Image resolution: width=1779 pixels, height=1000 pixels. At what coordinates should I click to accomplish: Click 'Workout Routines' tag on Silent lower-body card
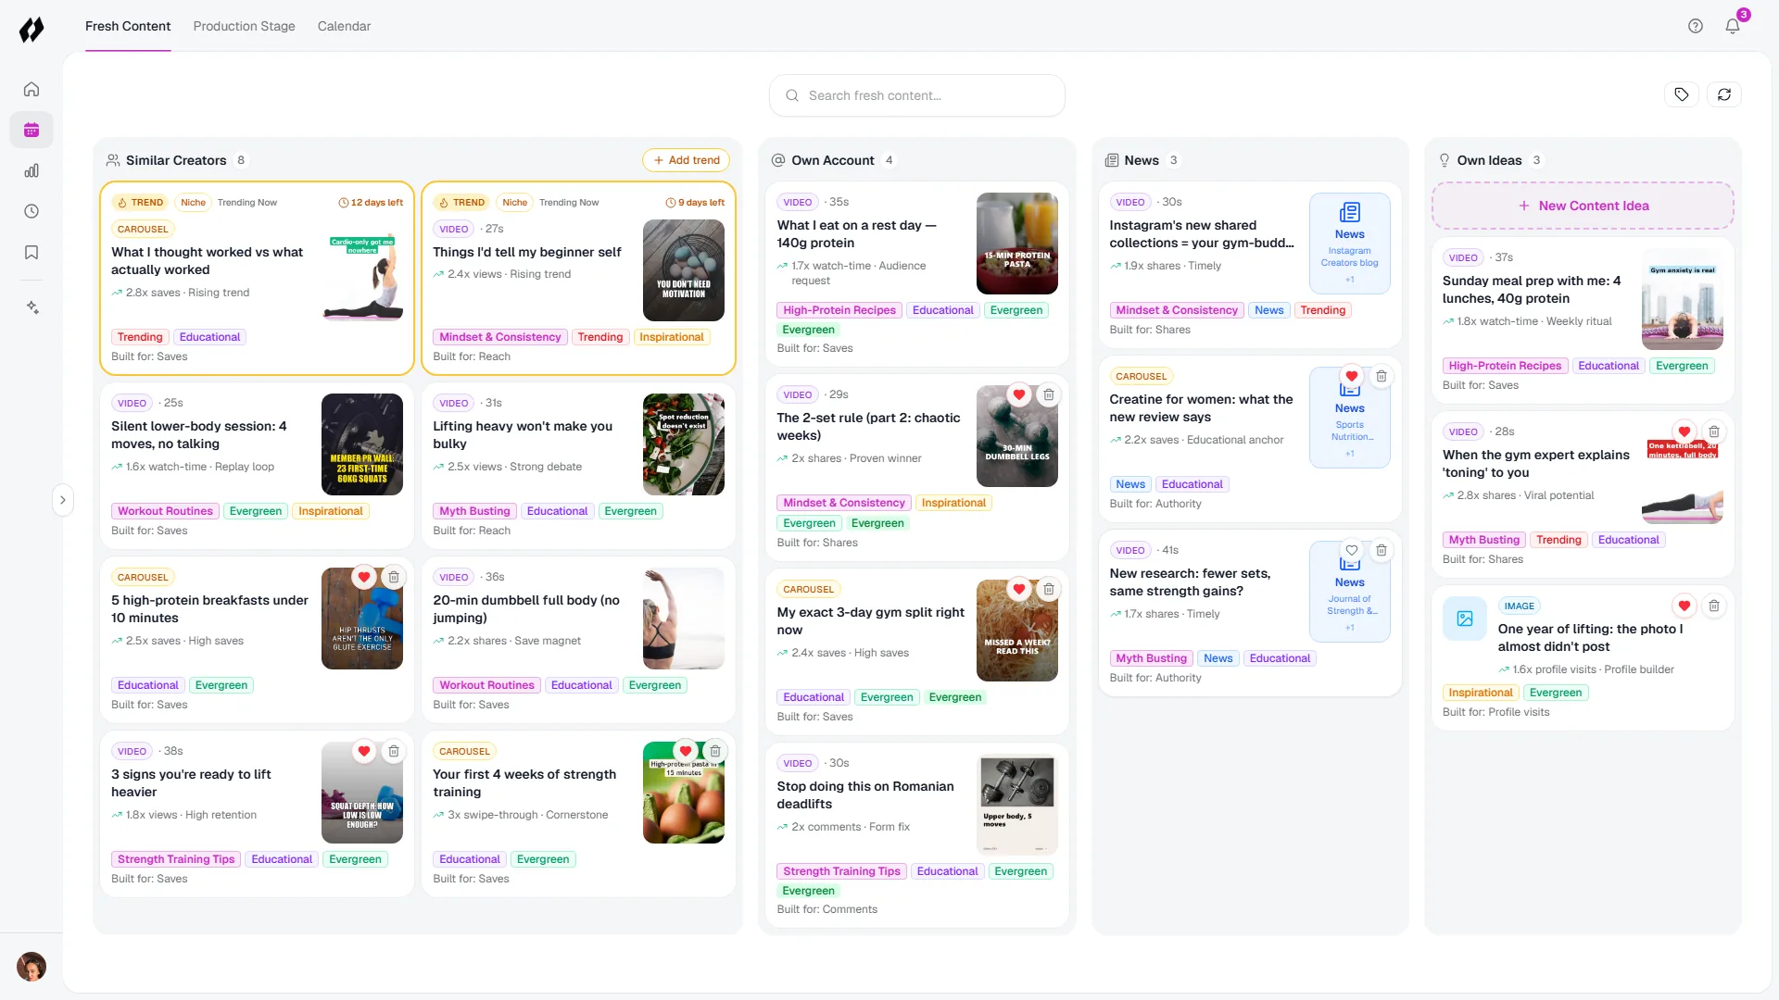pyautogui.click(x=165, y=511)
